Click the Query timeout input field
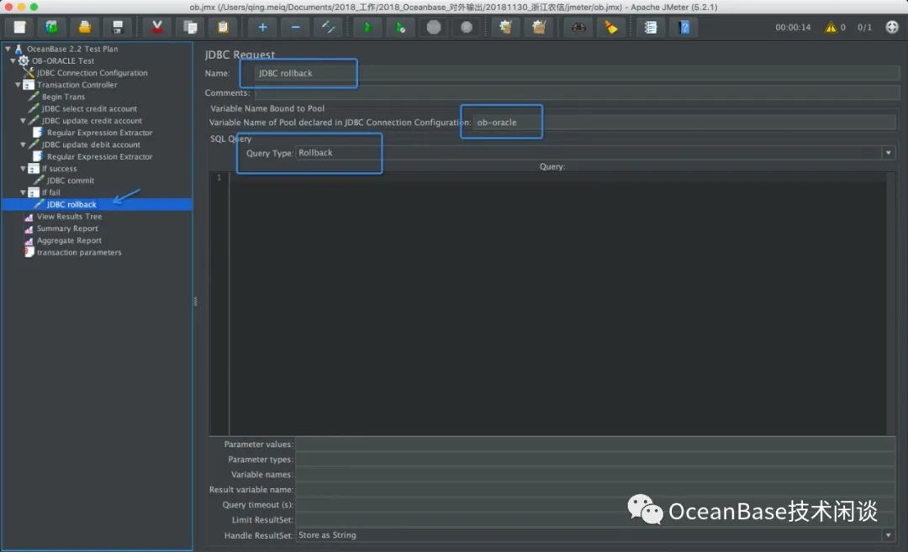The image size is (908, 552). 589,505
